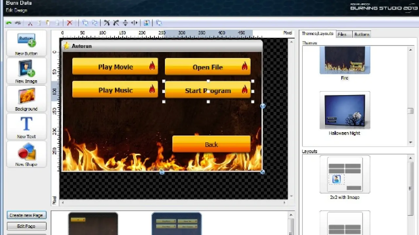The image size is (419, 235).
Task: Insert a New Shape
Action: coord(27,154)
